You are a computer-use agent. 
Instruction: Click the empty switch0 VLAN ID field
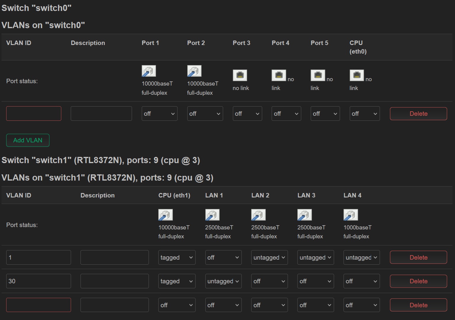[x=34, y=114]
